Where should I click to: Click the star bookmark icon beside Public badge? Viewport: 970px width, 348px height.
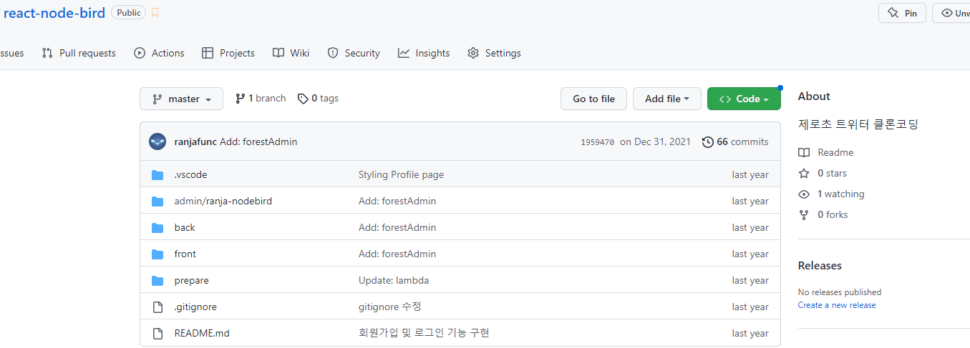coord(155,13)
